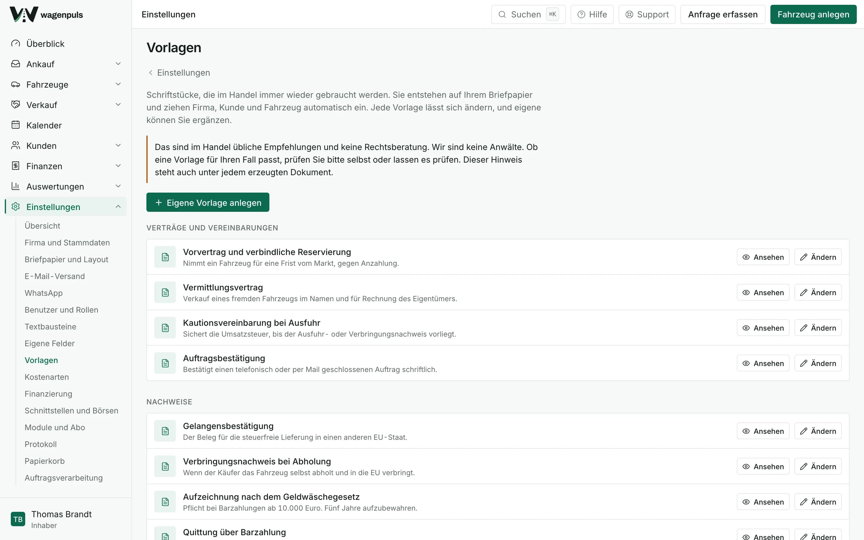Click Ändern for Verbringungsnachweis bei Abholung
Screen dimensions: 864x540
(x=818, y=466)
